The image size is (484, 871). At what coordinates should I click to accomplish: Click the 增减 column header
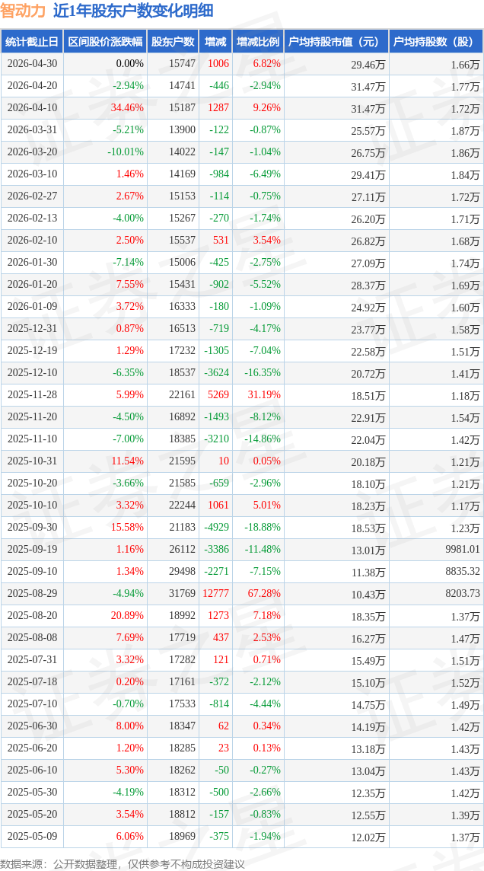click(x=215, y=42)
